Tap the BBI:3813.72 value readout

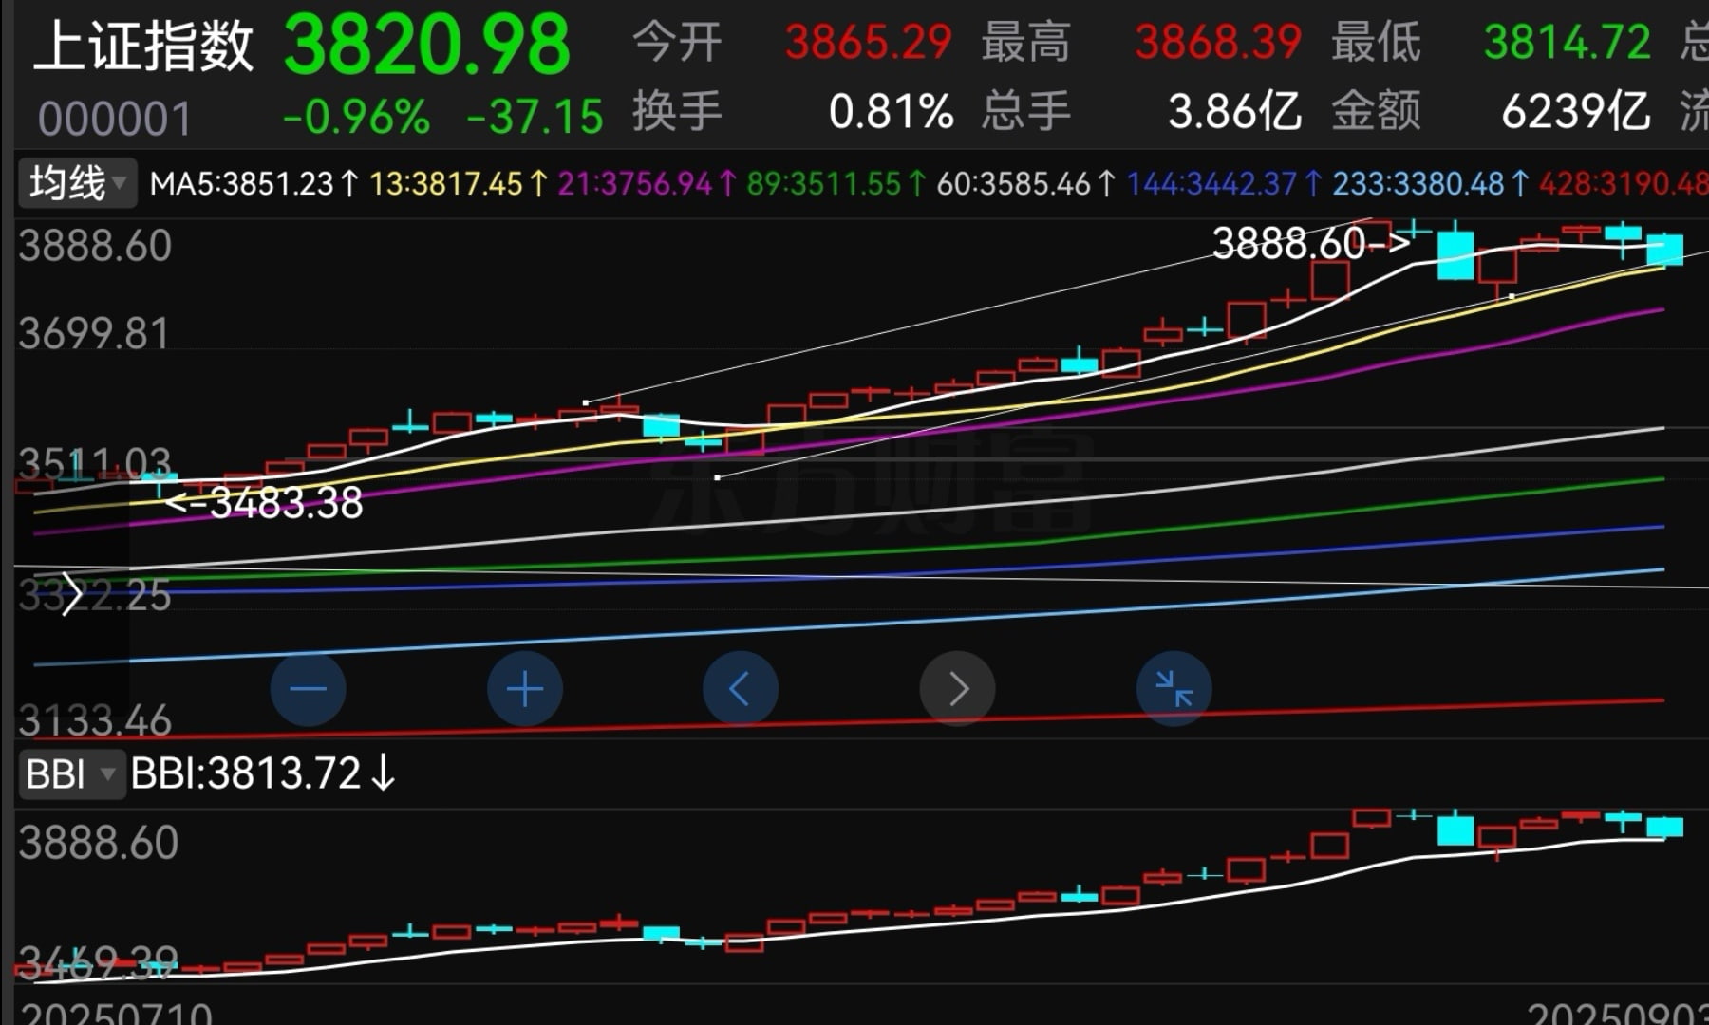(262, 773)
